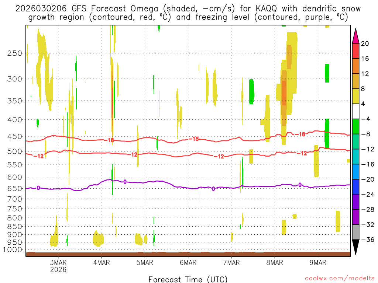Screen dimensions: 378x283
Task: Click the coolwx.com/modelts link text
Action: [x=340, y=278]
